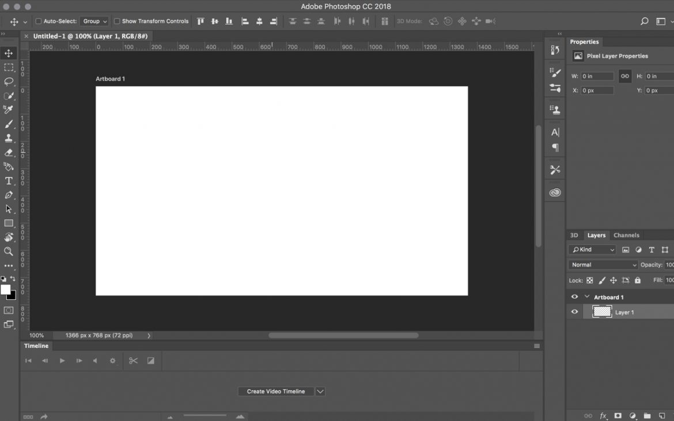Align horizontal centers of layers

coord(259,21)
